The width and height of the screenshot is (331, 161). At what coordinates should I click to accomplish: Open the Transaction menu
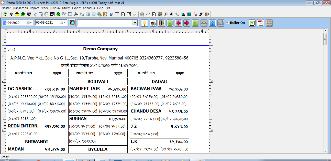[x=20, y=8]
